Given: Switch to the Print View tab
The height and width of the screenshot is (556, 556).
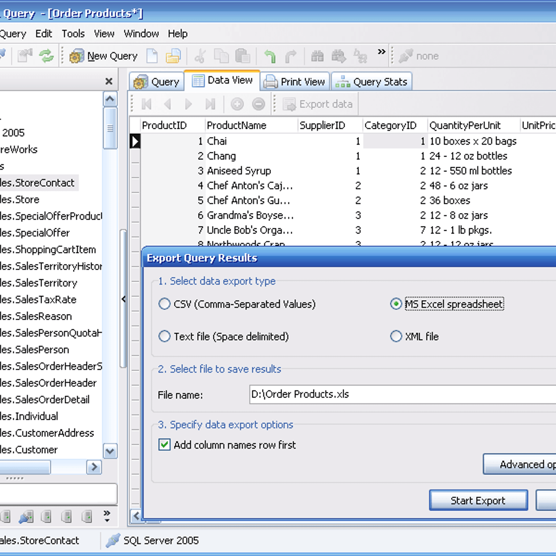Looking at the screenshot, I should tap(294, 82).
